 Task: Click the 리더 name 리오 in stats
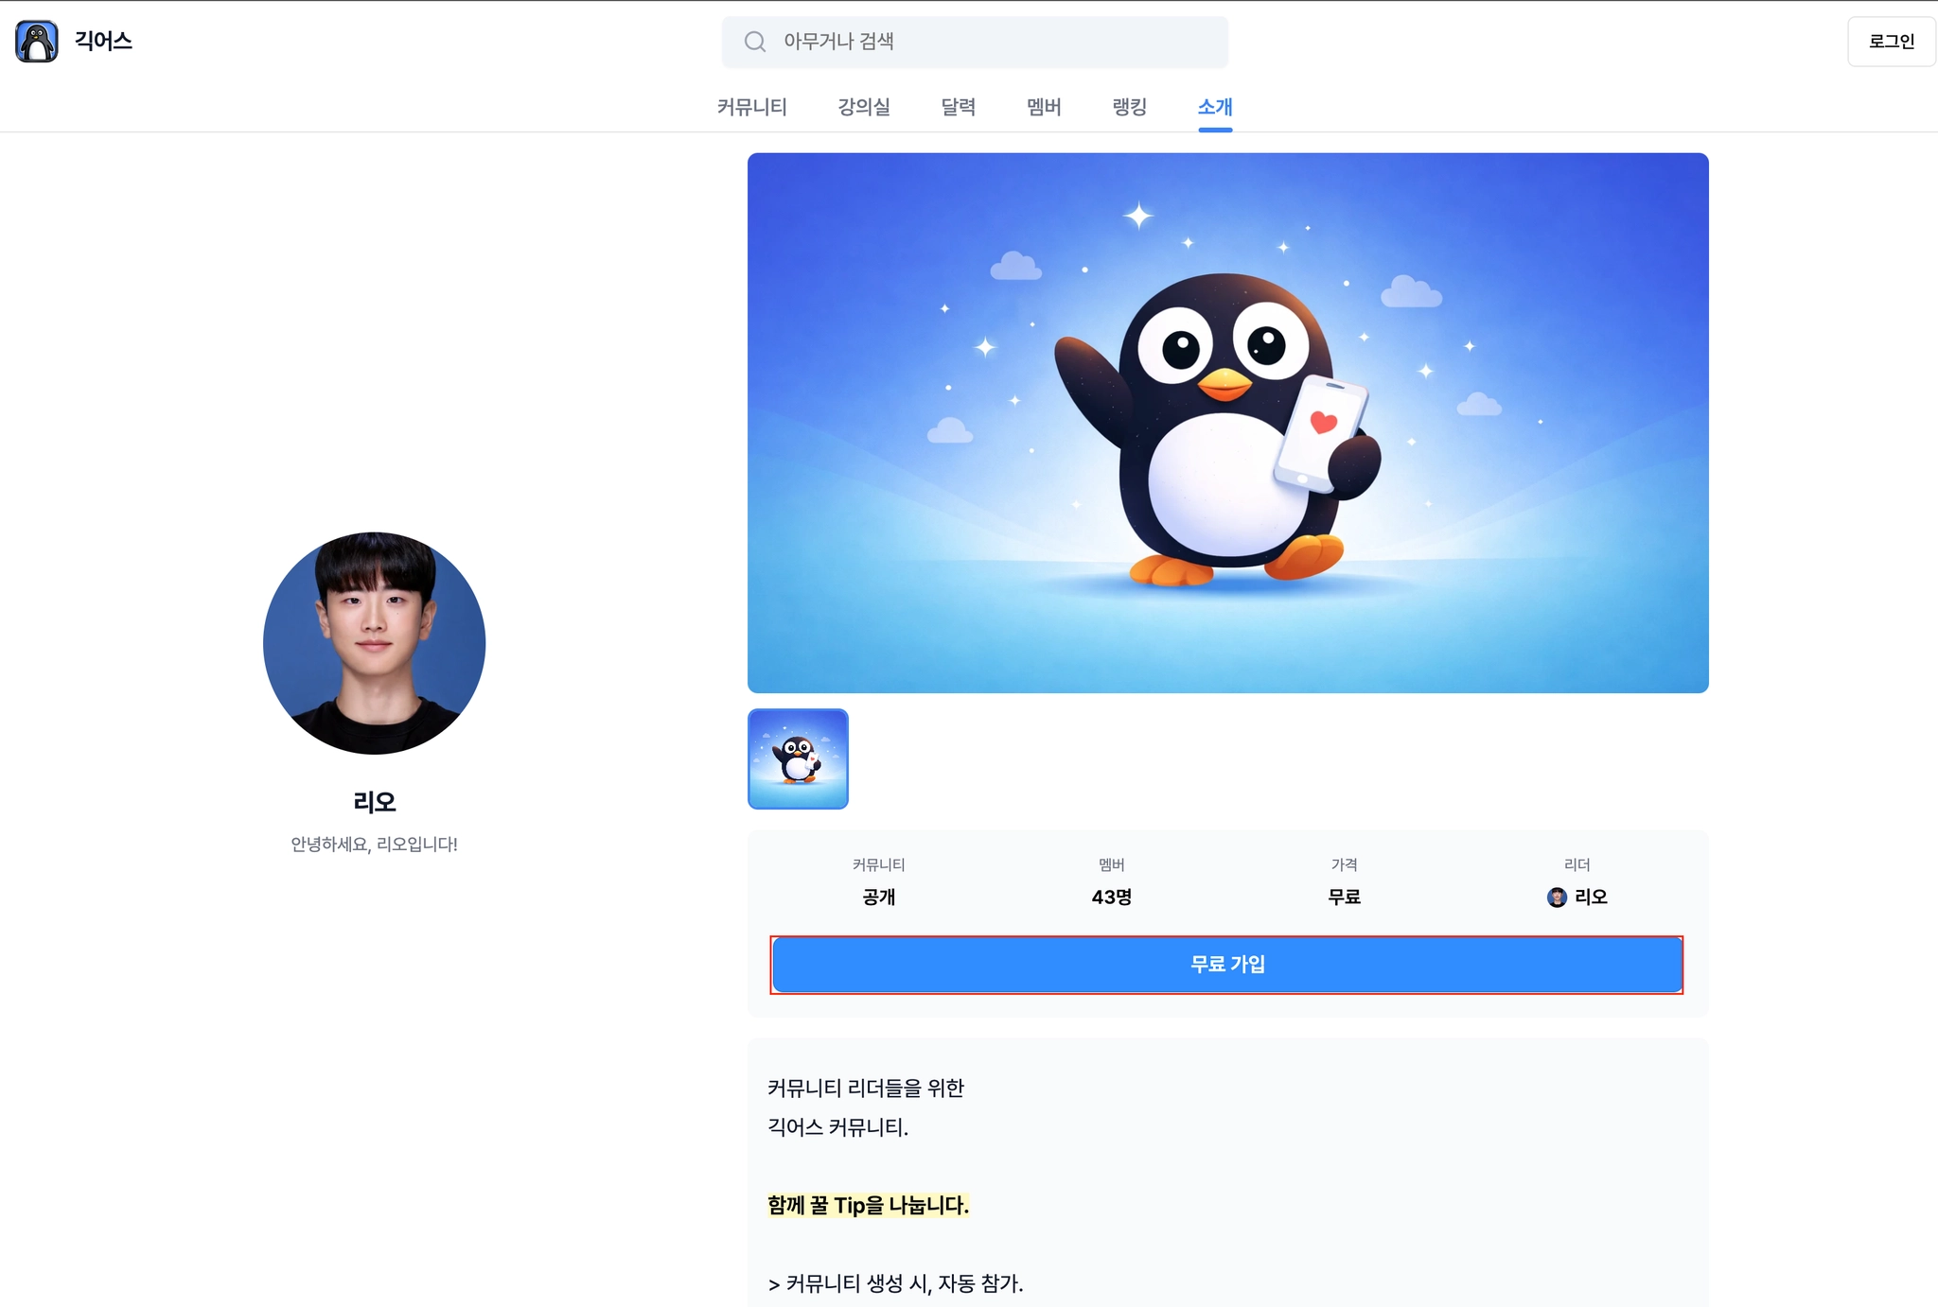(1591, 897)
